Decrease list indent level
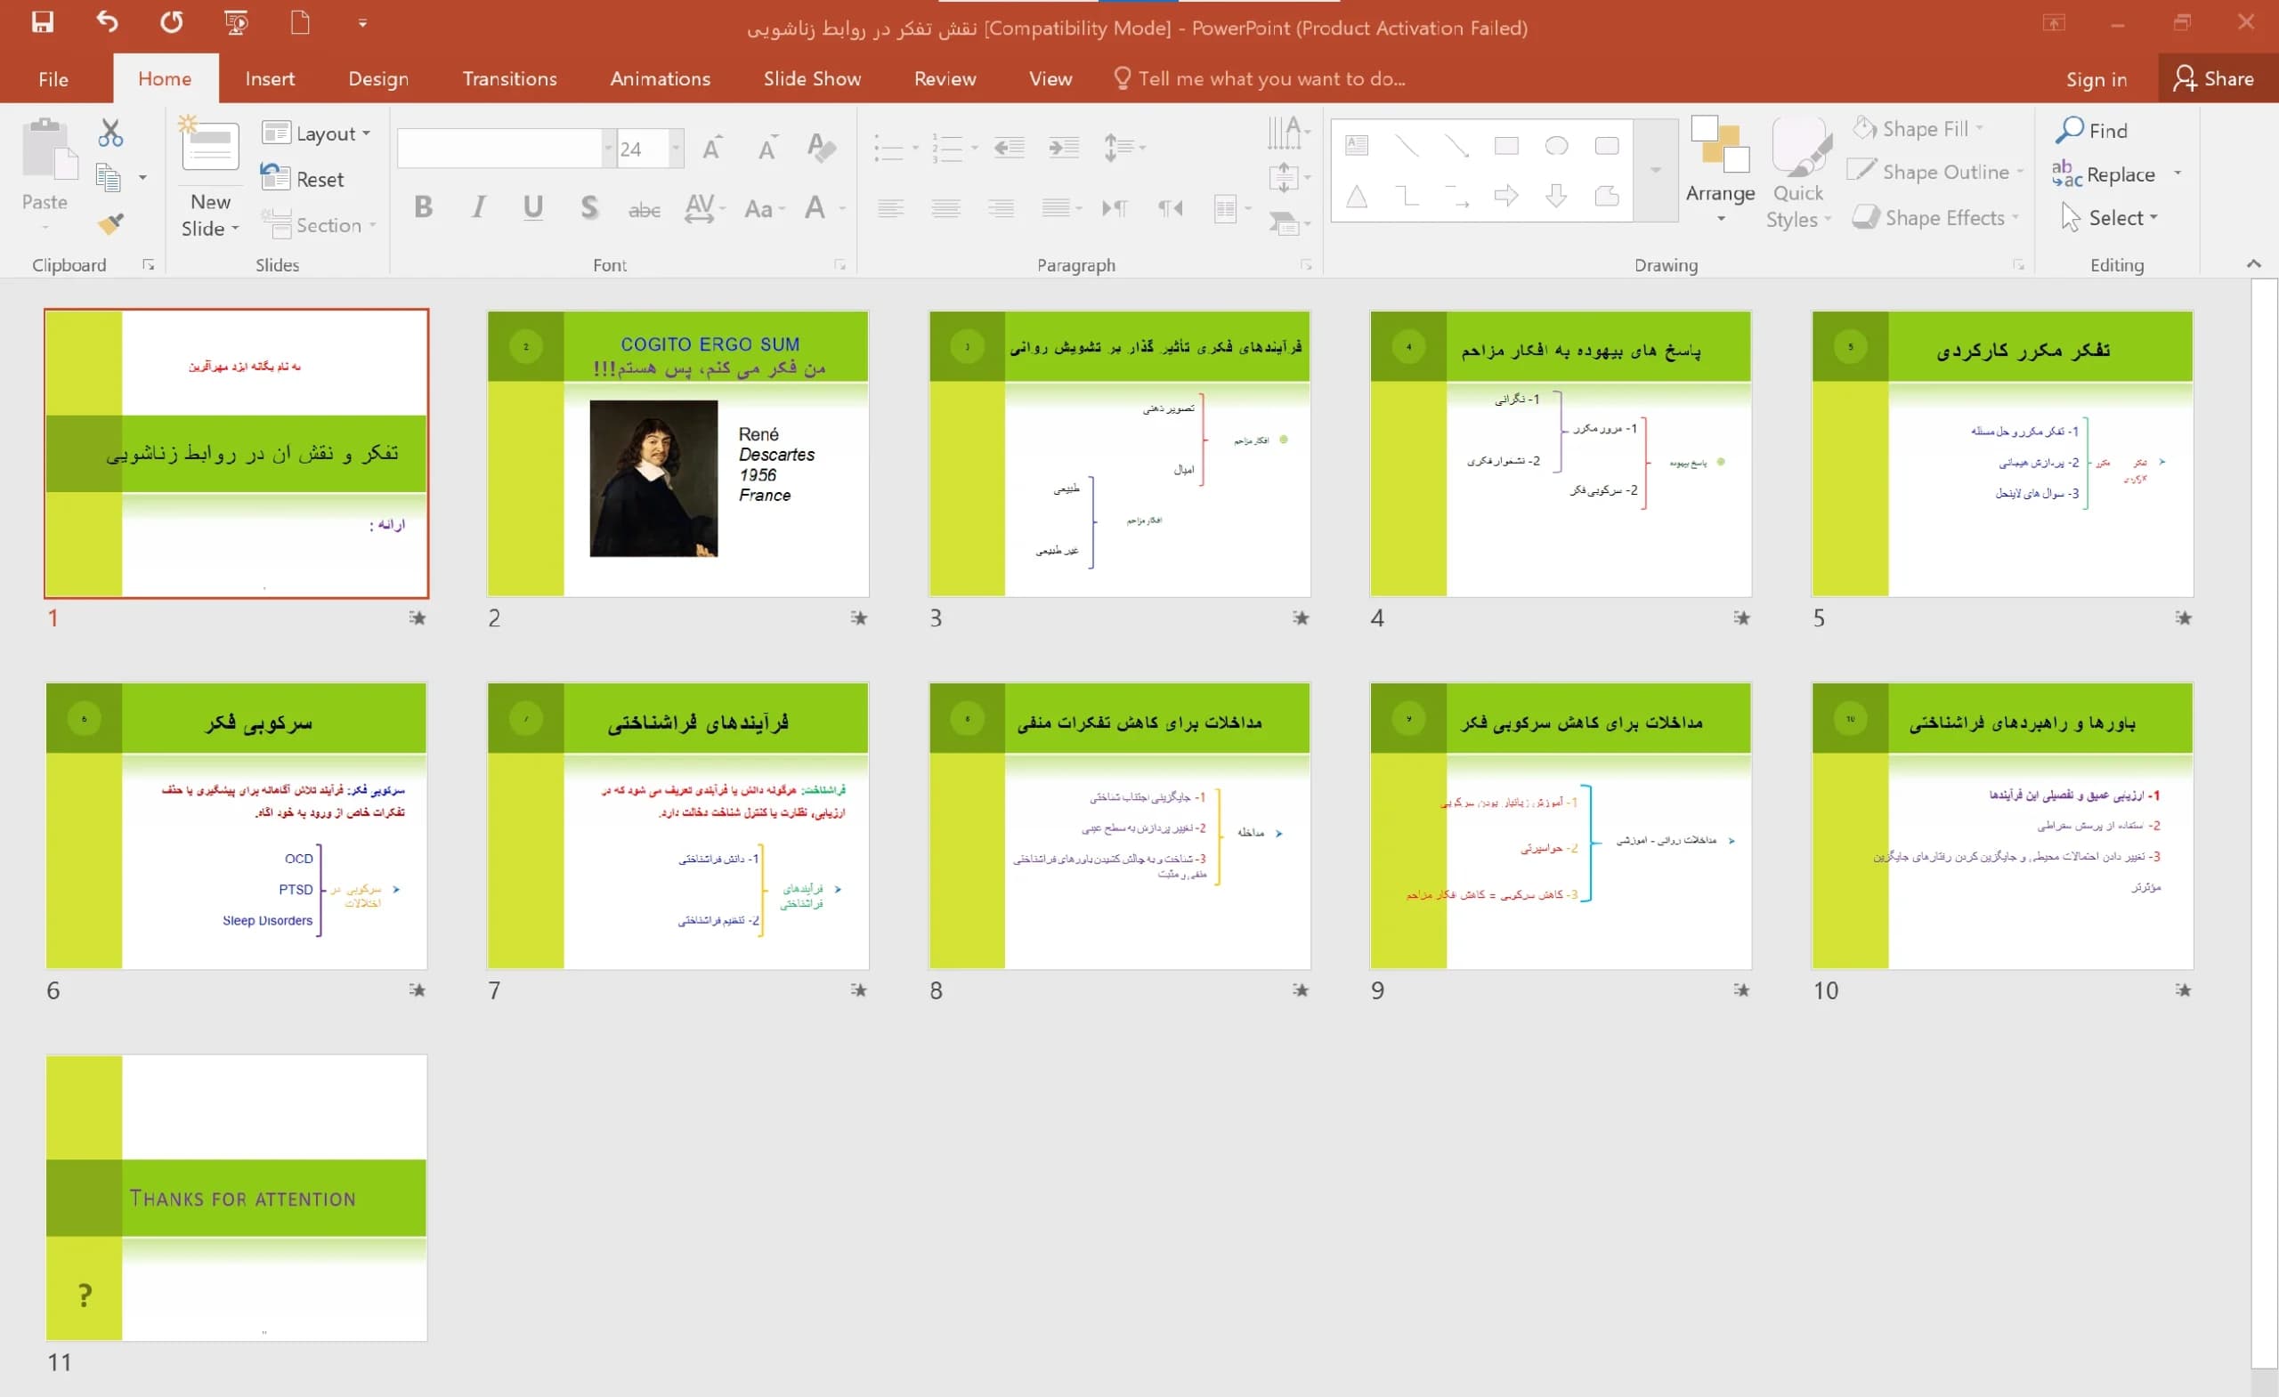This screenshot has height=1397, width=2279. 1010,147
